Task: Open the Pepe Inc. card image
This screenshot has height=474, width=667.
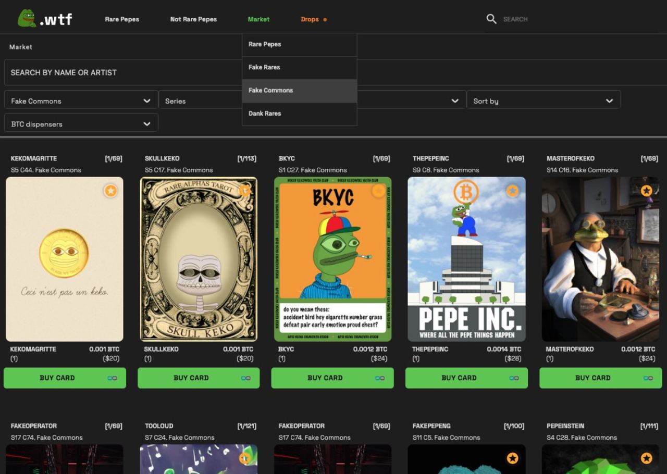Action: coord(466,259)
